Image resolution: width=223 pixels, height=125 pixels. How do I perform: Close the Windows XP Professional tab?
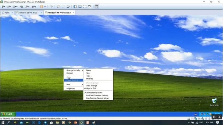[73, 12]
